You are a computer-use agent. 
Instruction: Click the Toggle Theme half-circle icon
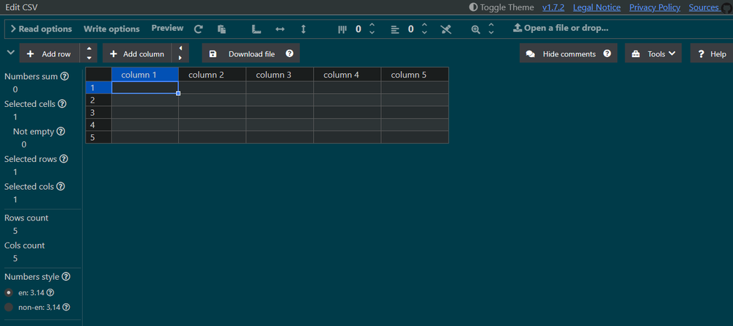(473, 7)
